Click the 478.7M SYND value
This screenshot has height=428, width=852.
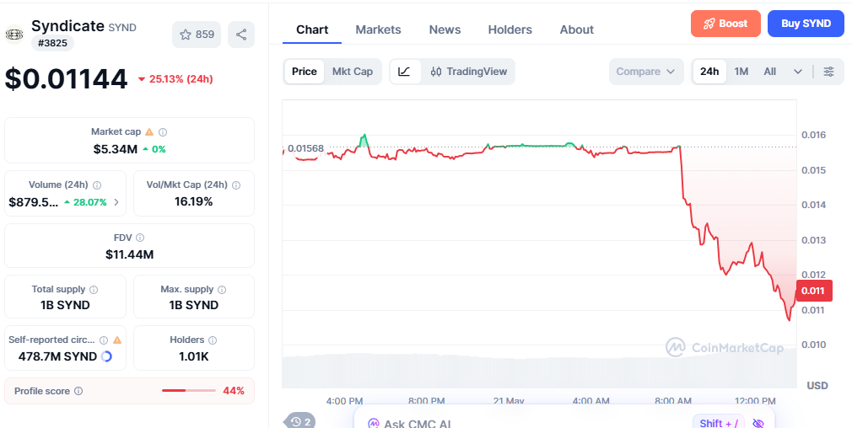57,356
